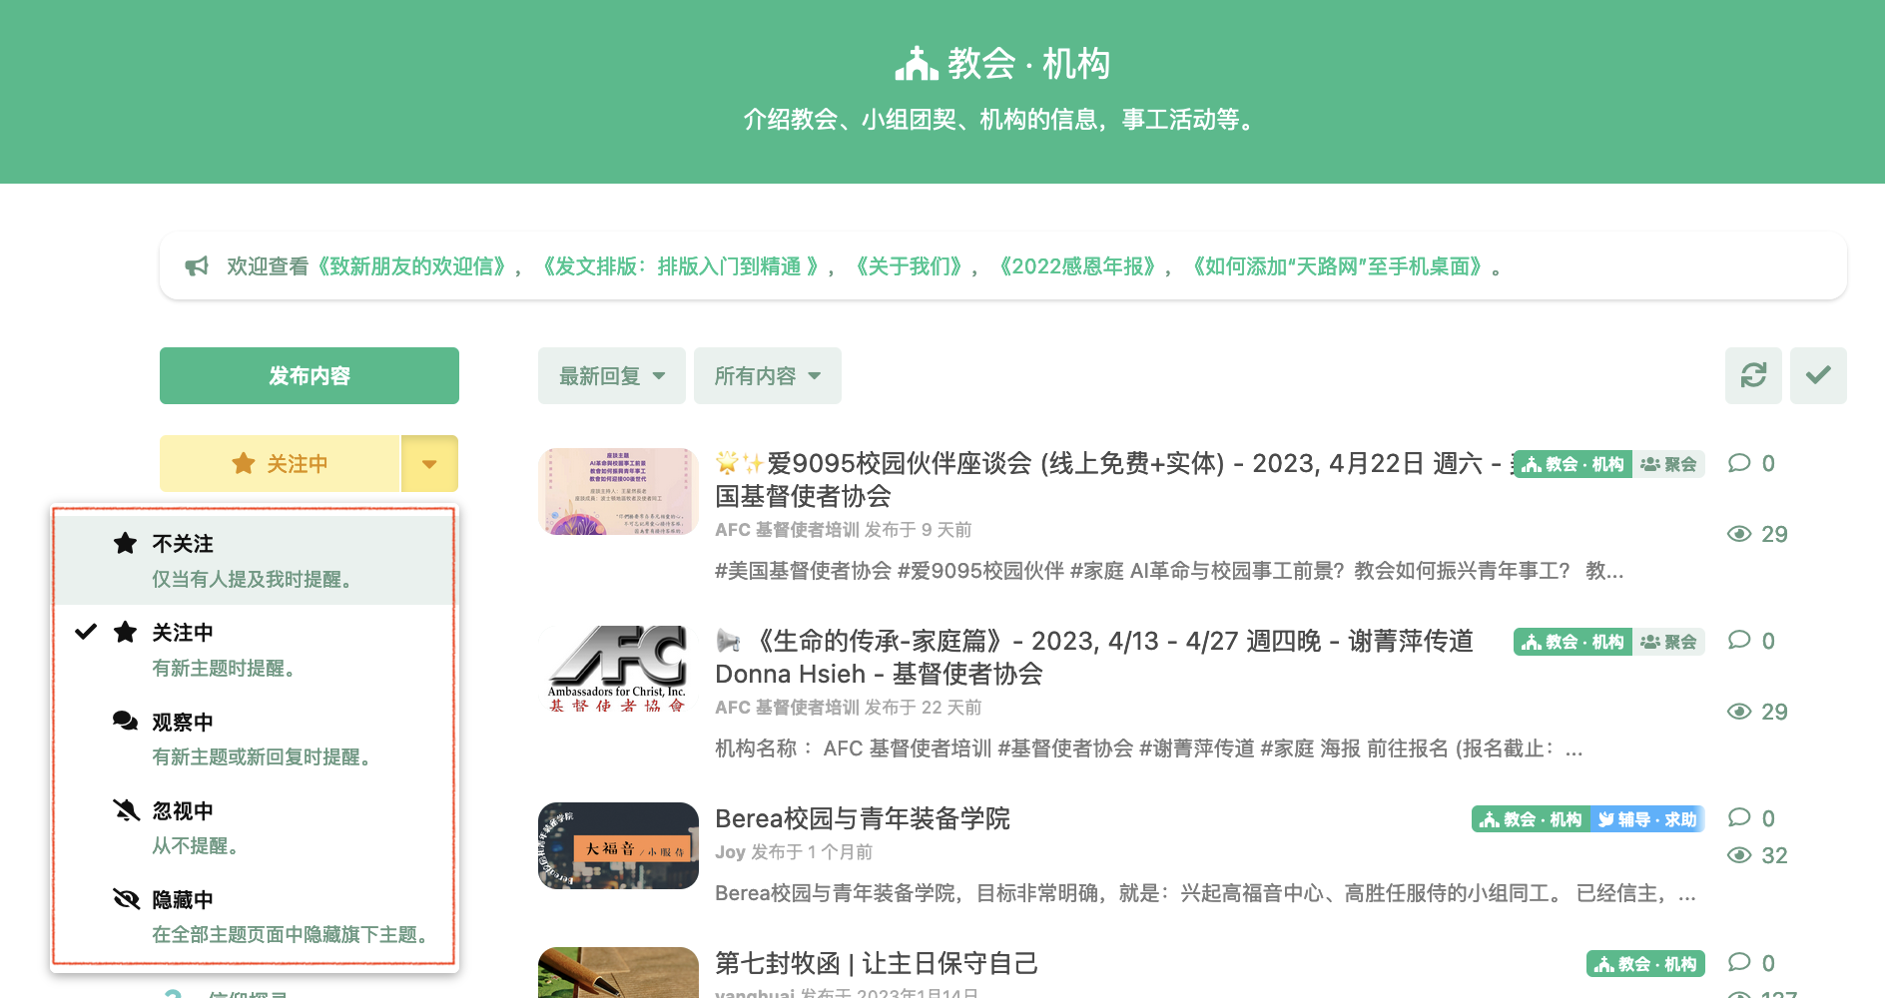Screen dimensions: 1885x998
Task: Open the AFC logo thumbnail post
Action: click(618, 669)
